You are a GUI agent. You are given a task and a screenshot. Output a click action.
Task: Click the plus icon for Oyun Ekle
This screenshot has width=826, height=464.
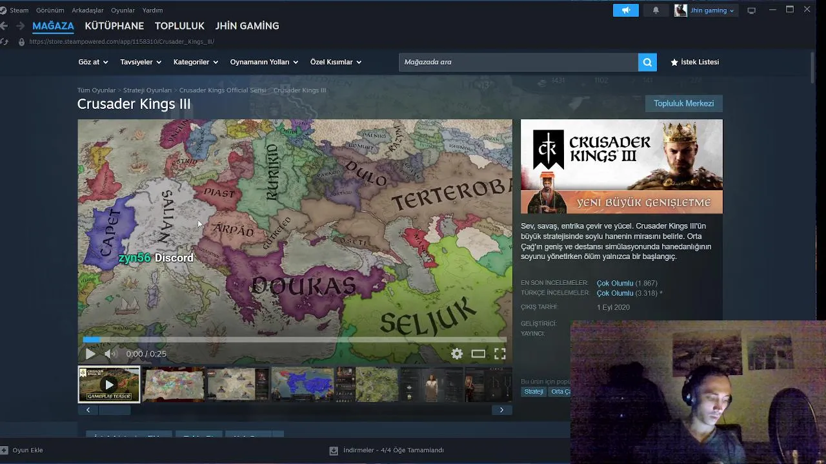5,450
